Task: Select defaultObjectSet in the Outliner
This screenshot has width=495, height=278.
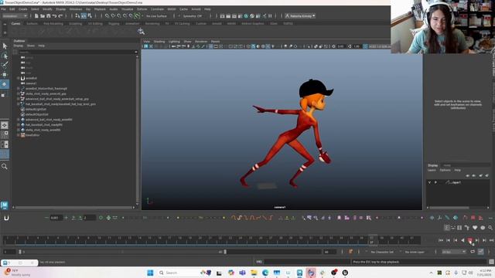Action: (x=37, y=114)
